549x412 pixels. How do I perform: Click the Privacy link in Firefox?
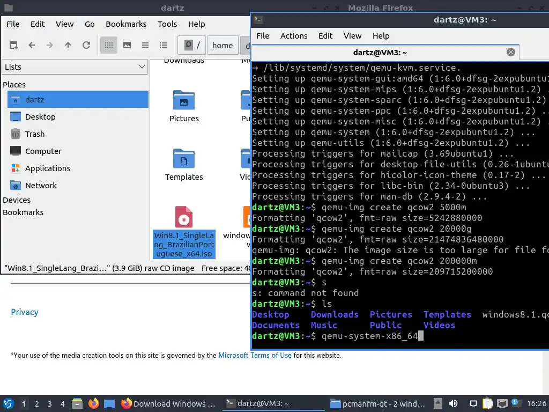tap(25, 312)
